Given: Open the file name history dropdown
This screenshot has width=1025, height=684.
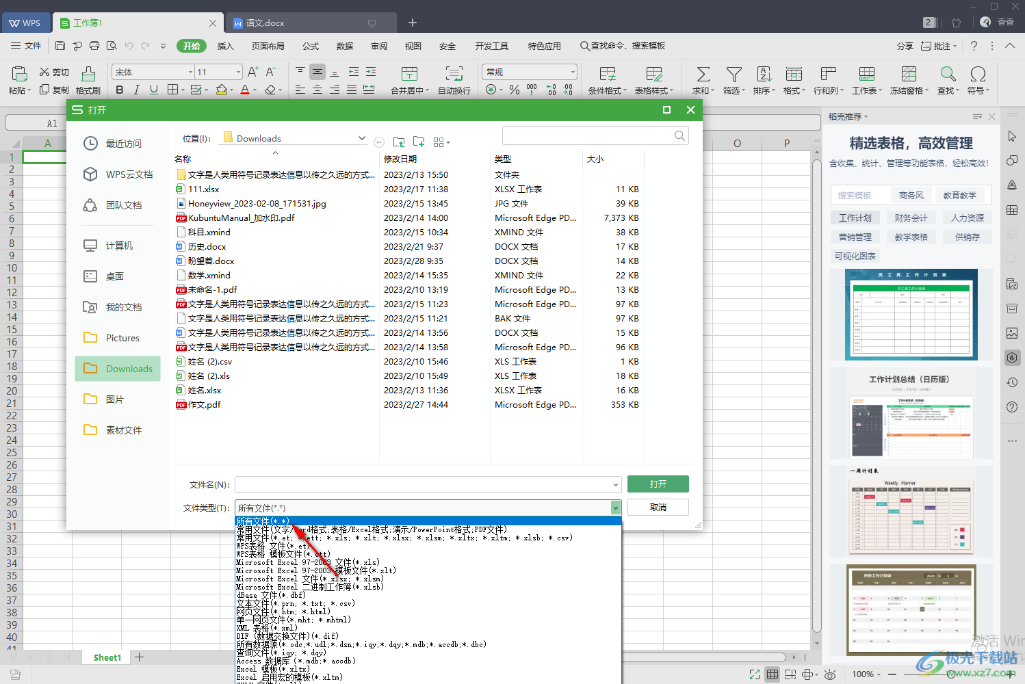Looking at the screenshot, I should tap(616, 485).
